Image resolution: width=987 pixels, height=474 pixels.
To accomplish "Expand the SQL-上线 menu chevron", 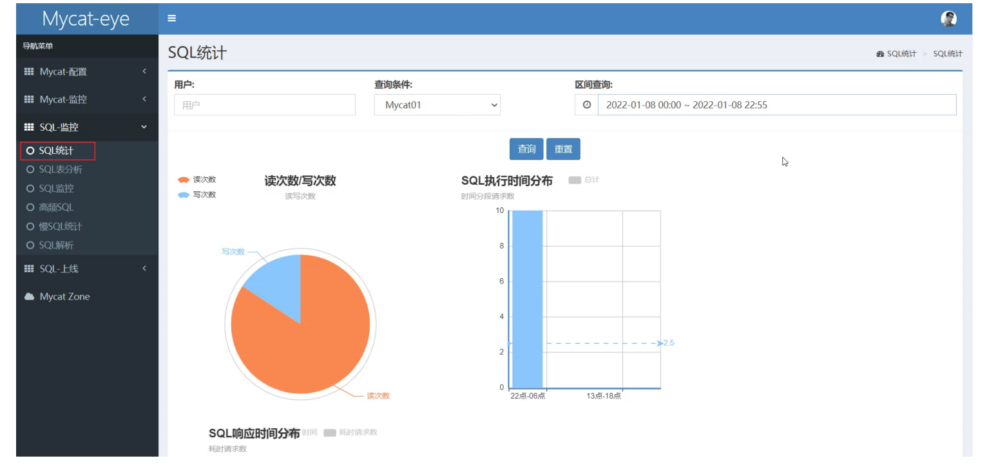I will pyautogui.click(x=144, y=268).
